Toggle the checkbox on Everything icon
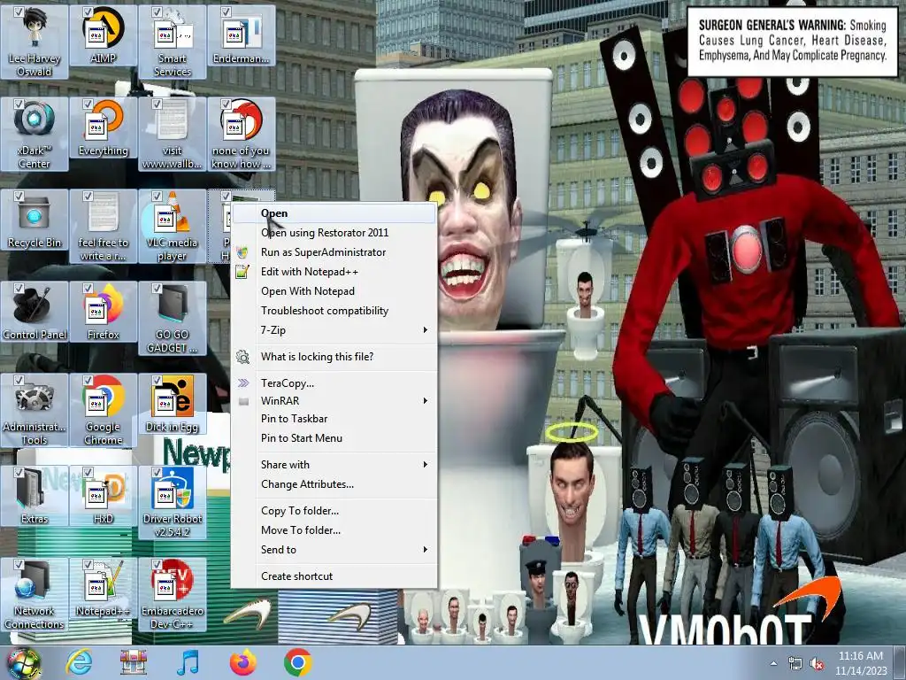Screen dimensions: 906x680 [88, 104]
